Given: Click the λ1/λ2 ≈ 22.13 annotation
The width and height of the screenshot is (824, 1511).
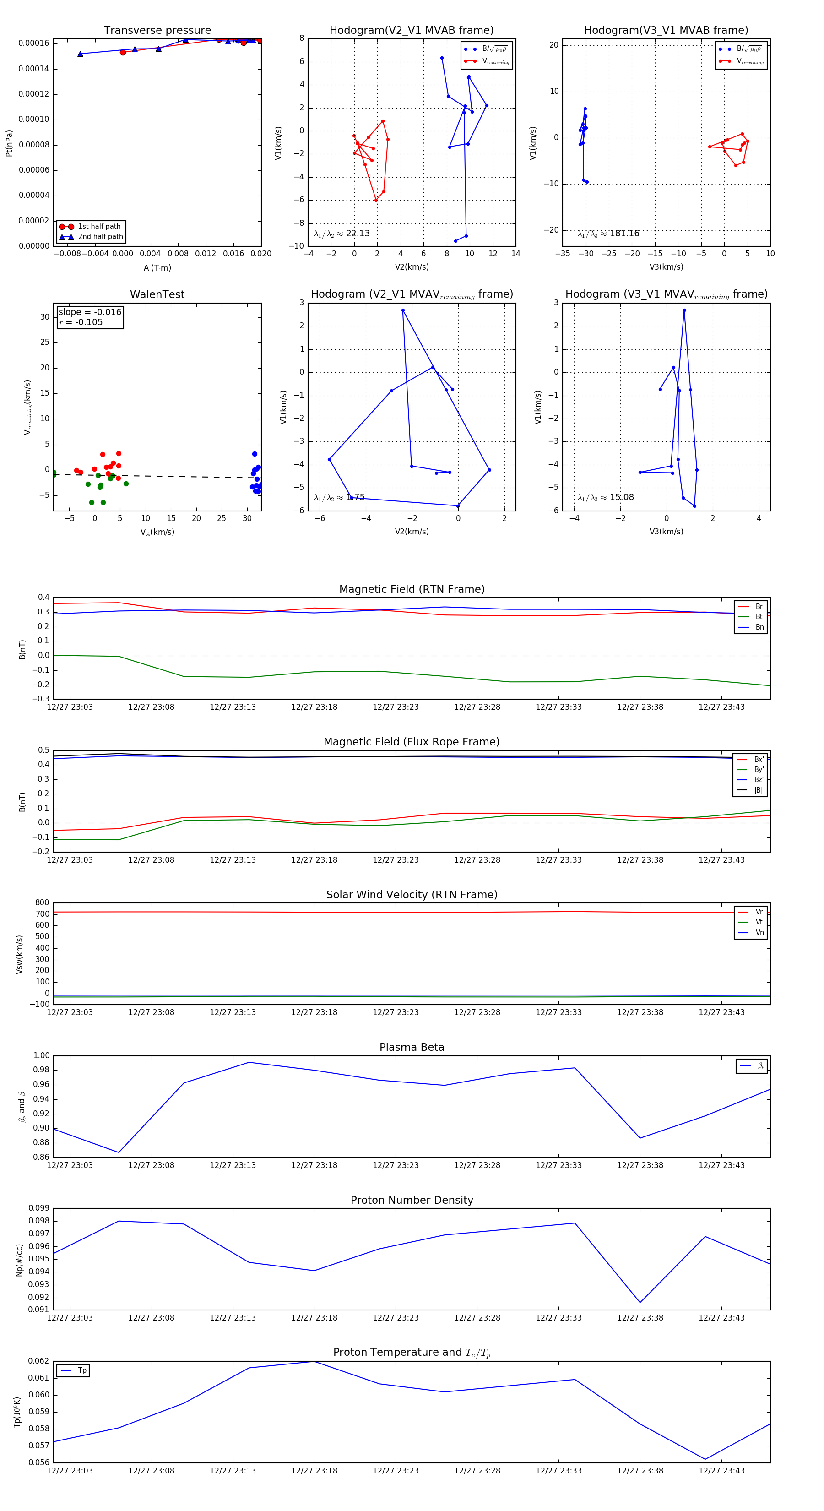Looking at the screenshot, I should [x=342, y=234].
